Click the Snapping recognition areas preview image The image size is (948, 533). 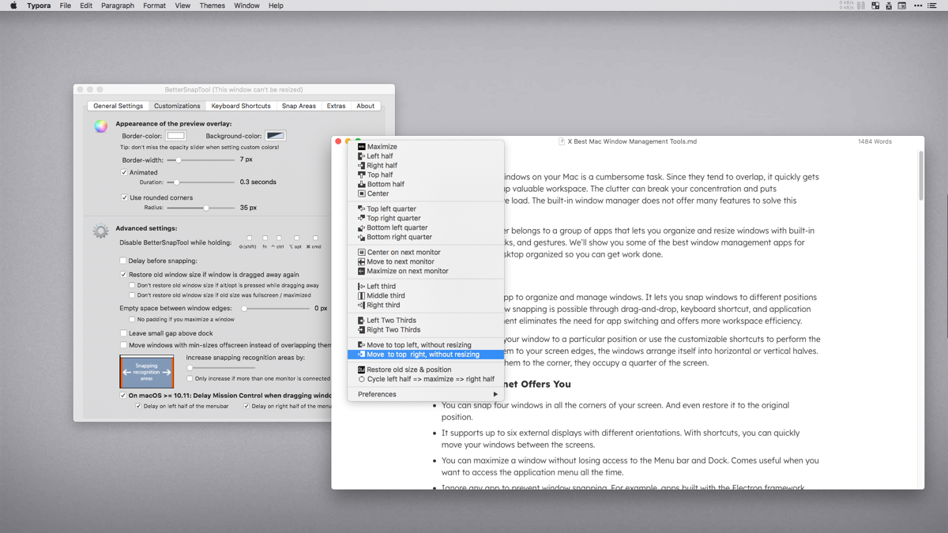[x=147, y=372]
